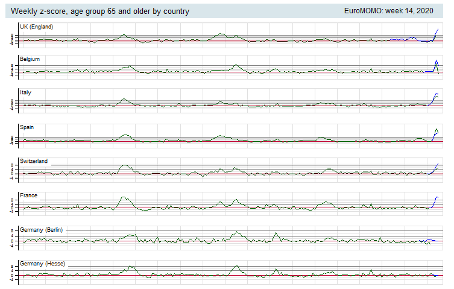The width and height of the screenshot is (454, 289).
Task: Click the blue 2020 spike in the UK (England) chart
Action: [x=437, y=31]
